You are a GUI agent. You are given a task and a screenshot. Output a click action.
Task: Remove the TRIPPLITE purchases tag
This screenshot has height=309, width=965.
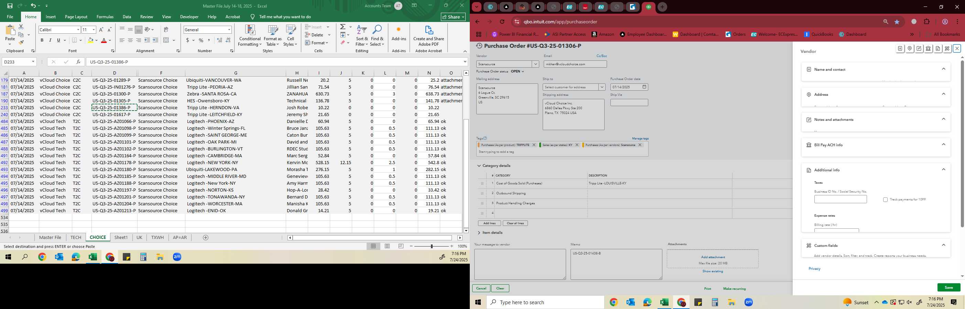tap(534, 145)
